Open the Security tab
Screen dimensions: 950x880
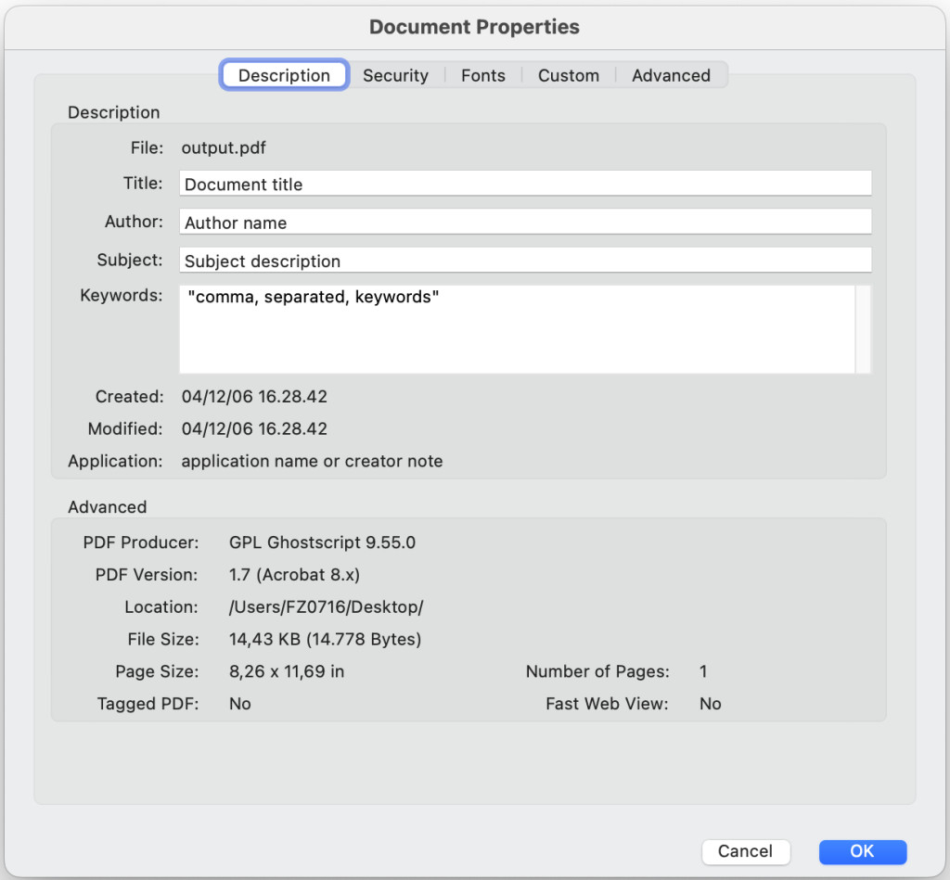(395, 75)
